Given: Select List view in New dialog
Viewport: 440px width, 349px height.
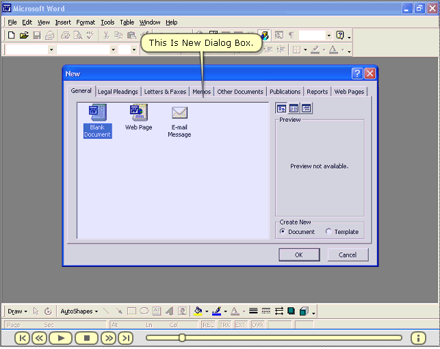Looking at the screenshot, I should tap(294, 108).
